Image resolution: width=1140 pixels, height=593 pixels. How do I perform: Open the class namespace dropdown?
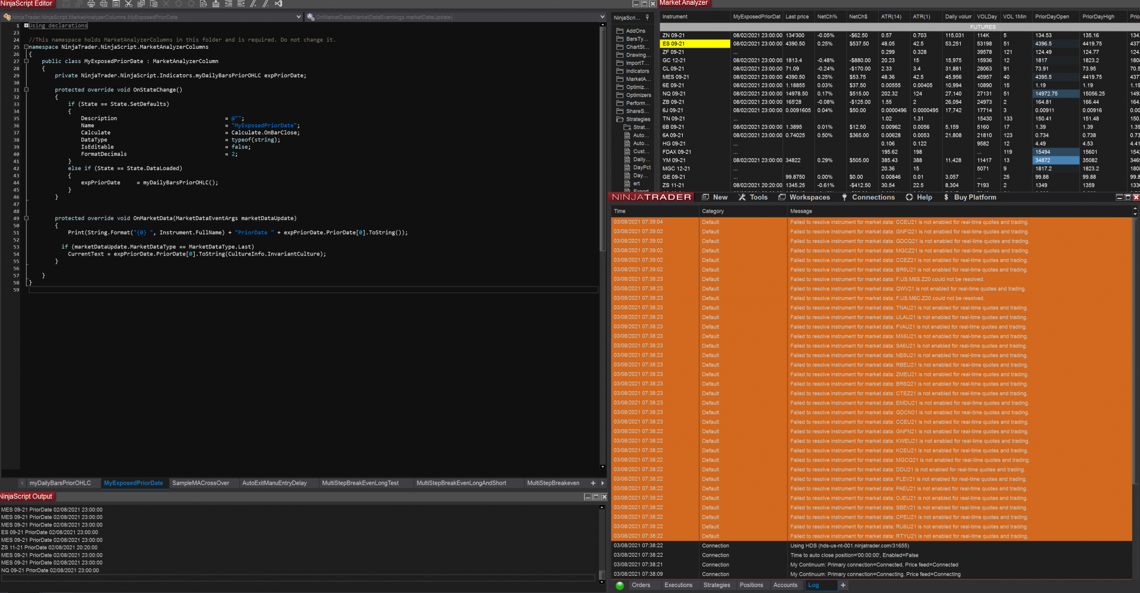click(x=298, y=17)
